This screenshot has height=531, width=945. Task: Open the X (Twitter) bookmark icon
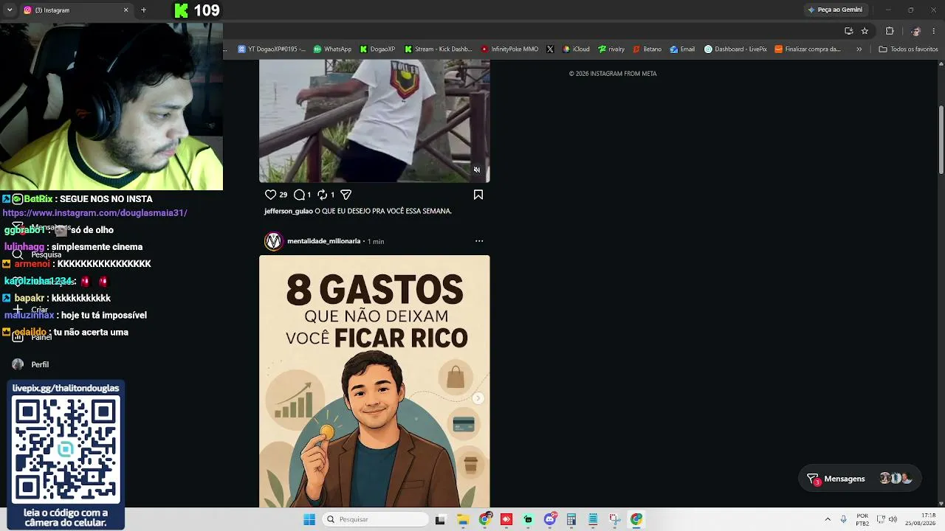pyautogui.click(x=550, y=49)
